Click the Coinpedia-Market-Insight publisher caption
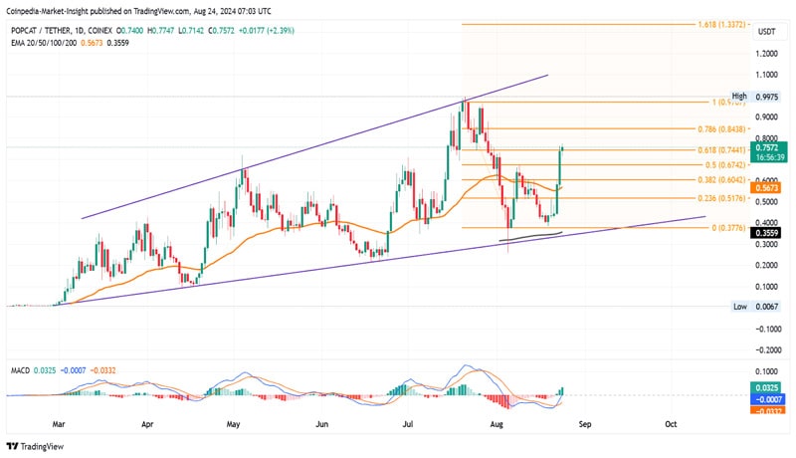 tap(138, 11)
